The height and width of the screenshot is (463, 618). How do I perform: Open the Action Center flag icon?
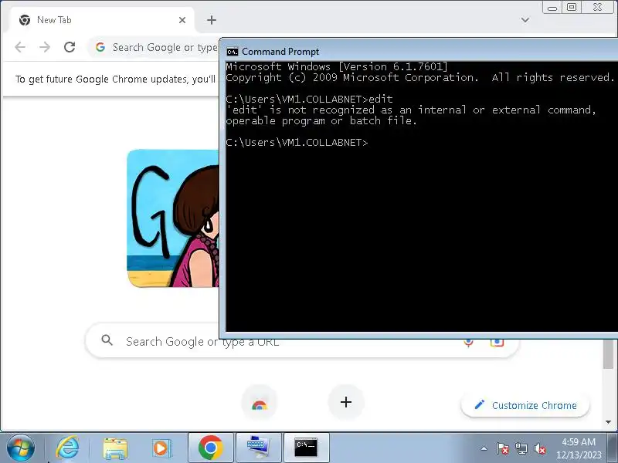[503, 448]
